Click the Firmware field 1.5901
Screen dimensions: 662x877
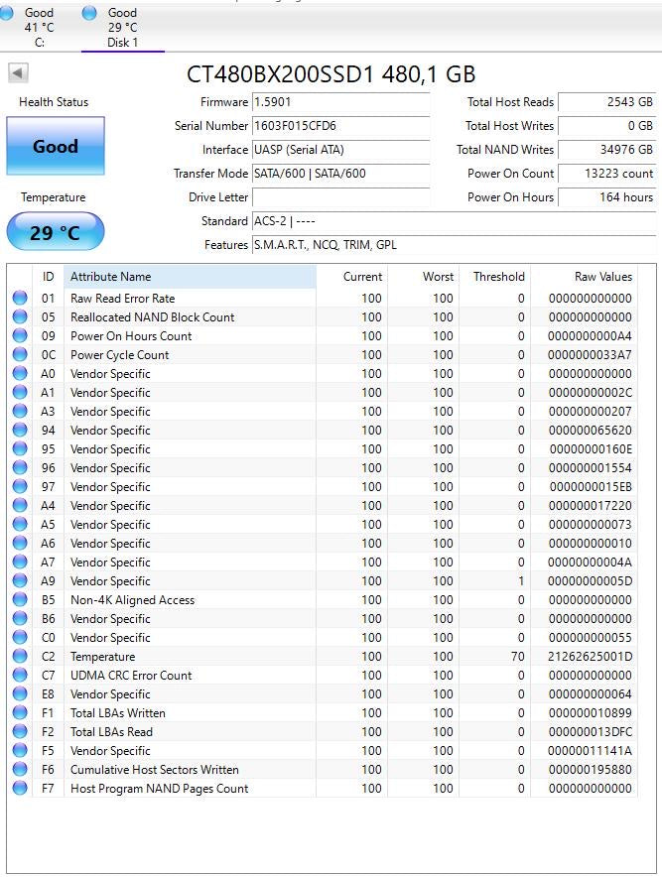tap(340, 102)
